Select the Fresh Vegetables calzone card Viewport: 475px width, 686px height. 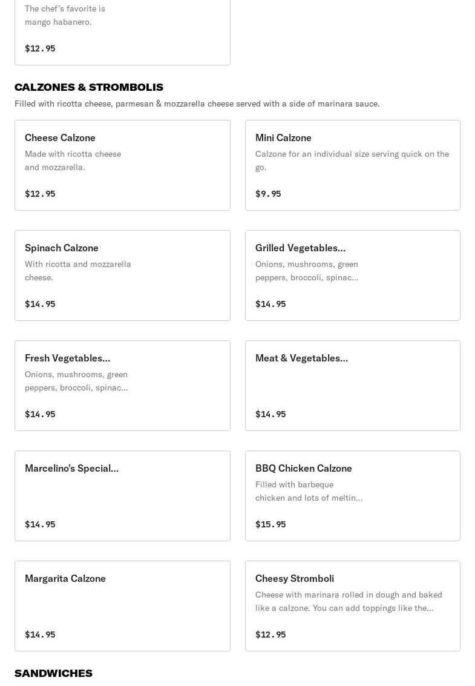coord(122,386)
